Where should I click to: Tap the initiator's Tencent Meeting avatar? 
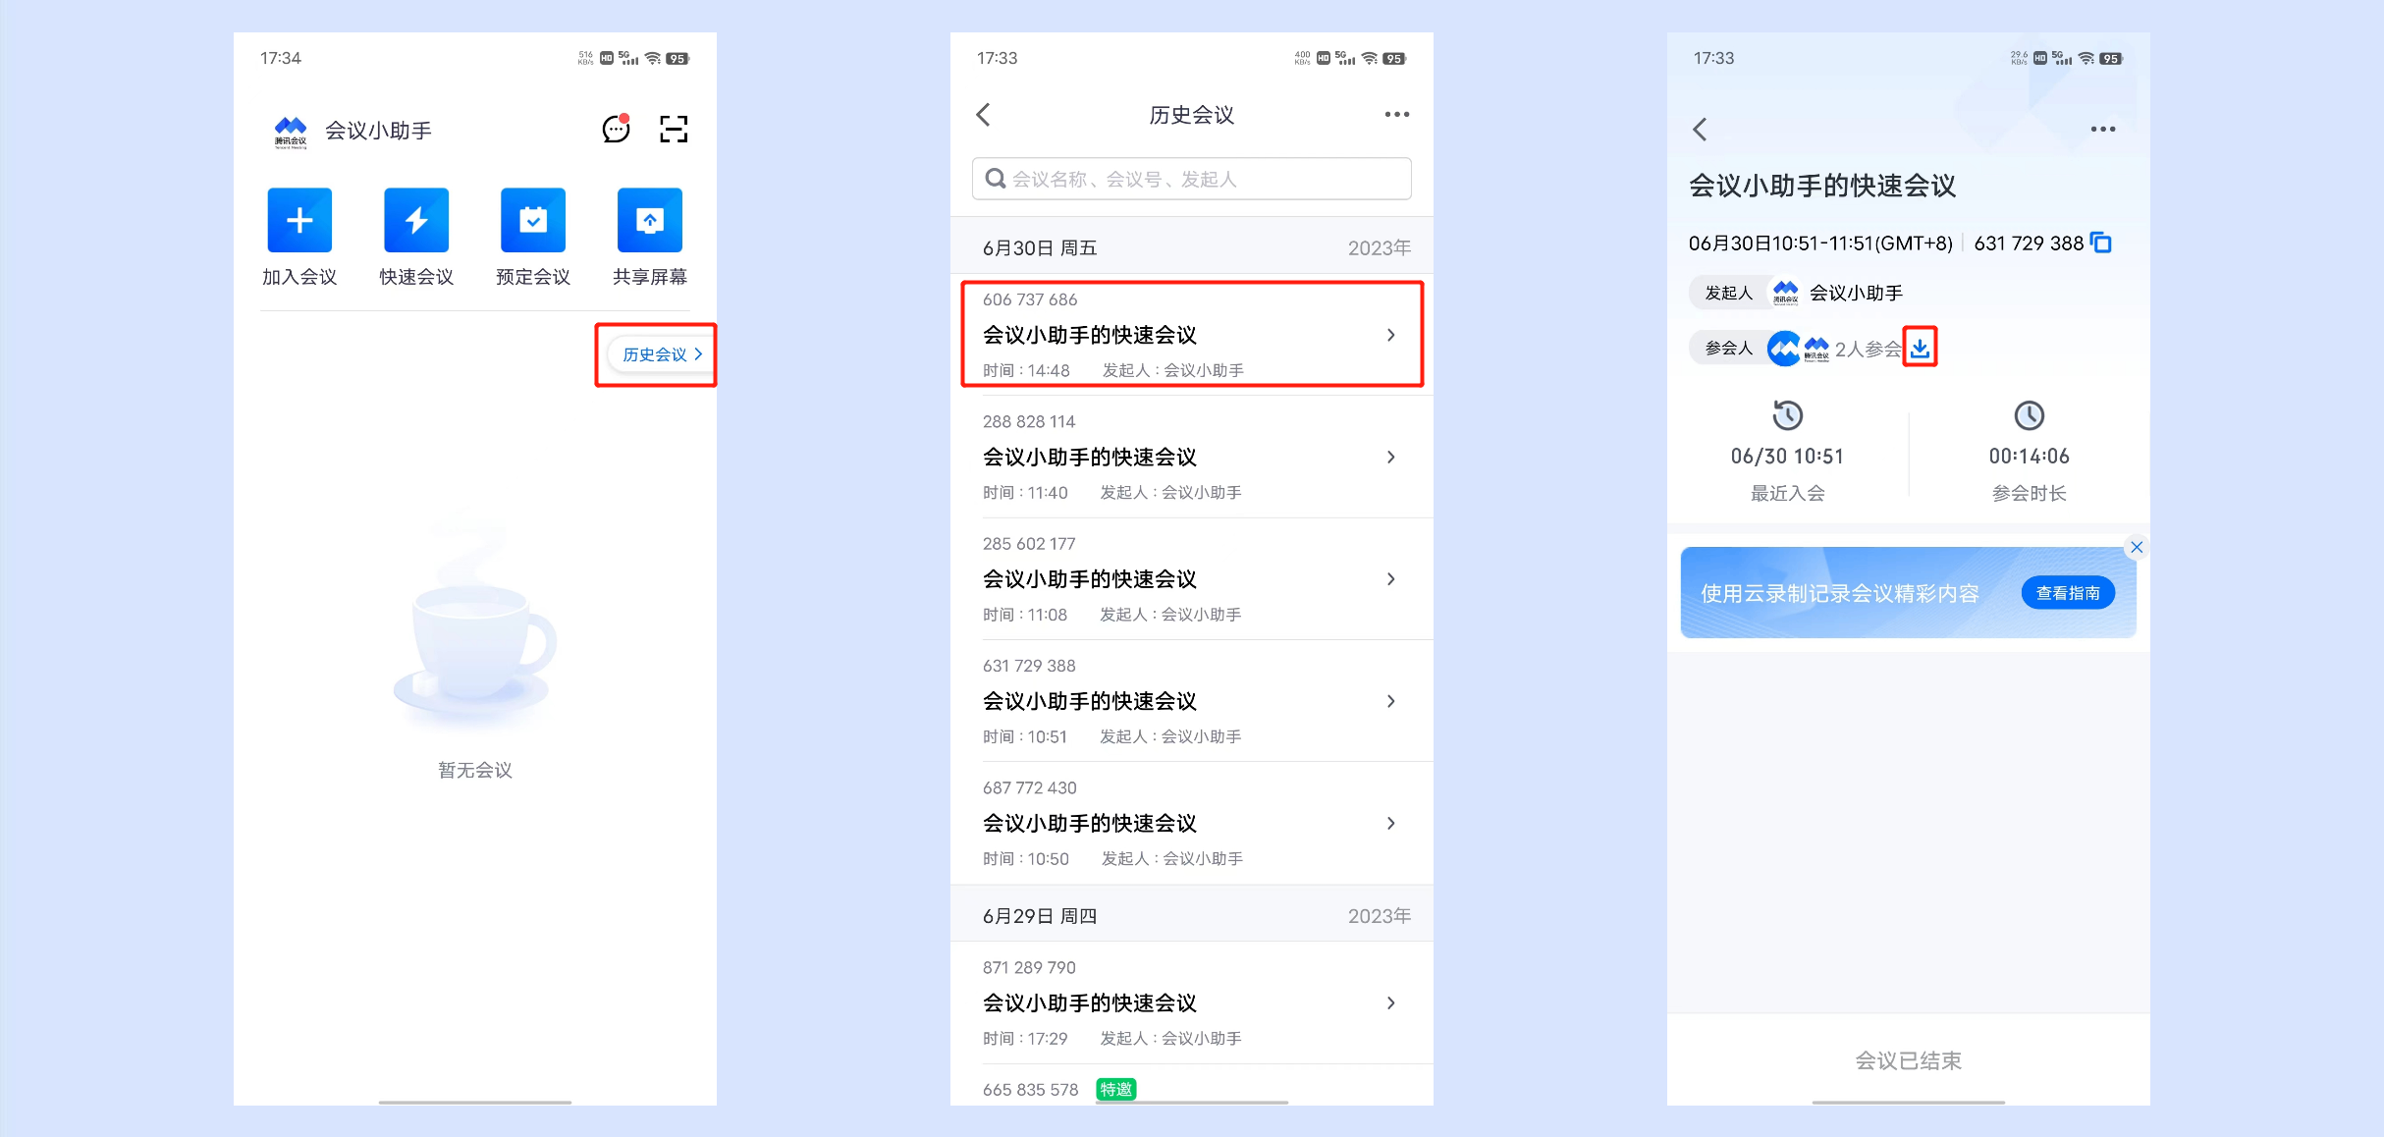(1785, 293)
